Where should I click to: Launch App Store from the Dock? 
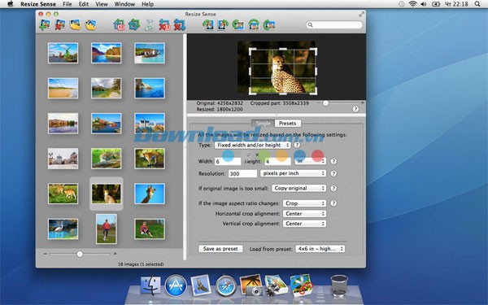point(176,285)
